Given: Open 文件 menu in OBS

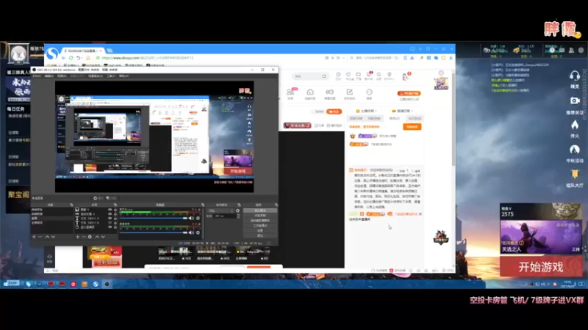Looking at the screenshot, I should [x=36, y=76].
